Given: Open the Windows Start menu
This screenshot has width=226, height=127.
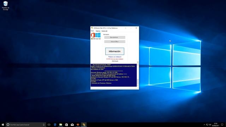Looking at the screenshot, I should coord(3,125).
